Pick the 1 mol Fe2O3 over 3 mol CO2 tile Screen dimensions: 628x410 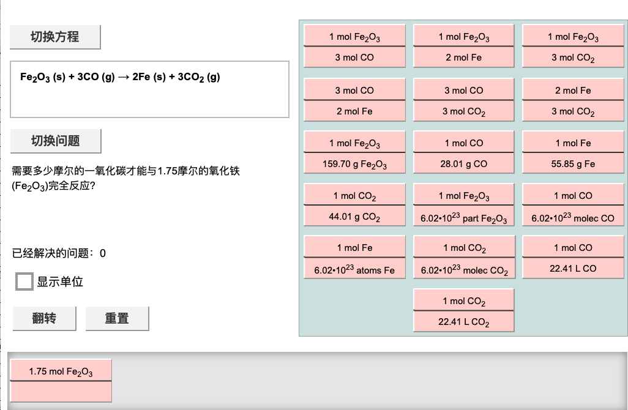[573, 46]
